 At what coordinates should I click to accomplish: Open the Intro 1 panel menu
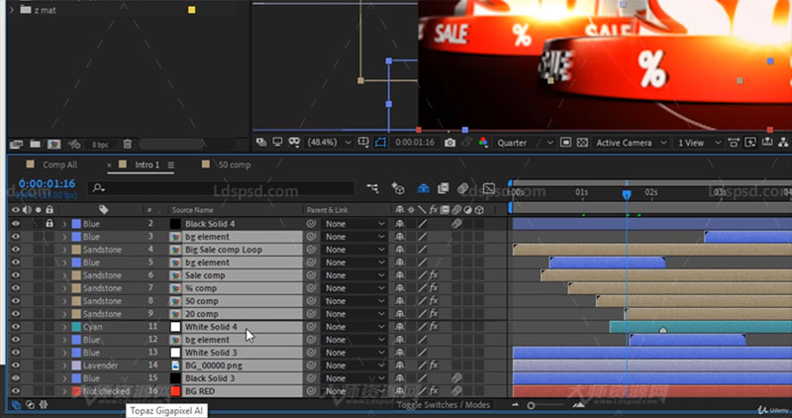click(x=170, y=164)
